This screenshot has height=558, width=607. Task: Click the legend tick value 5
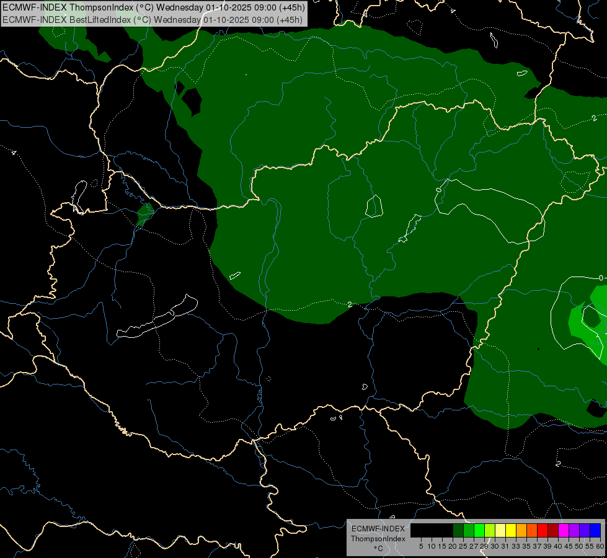[421, 546]
